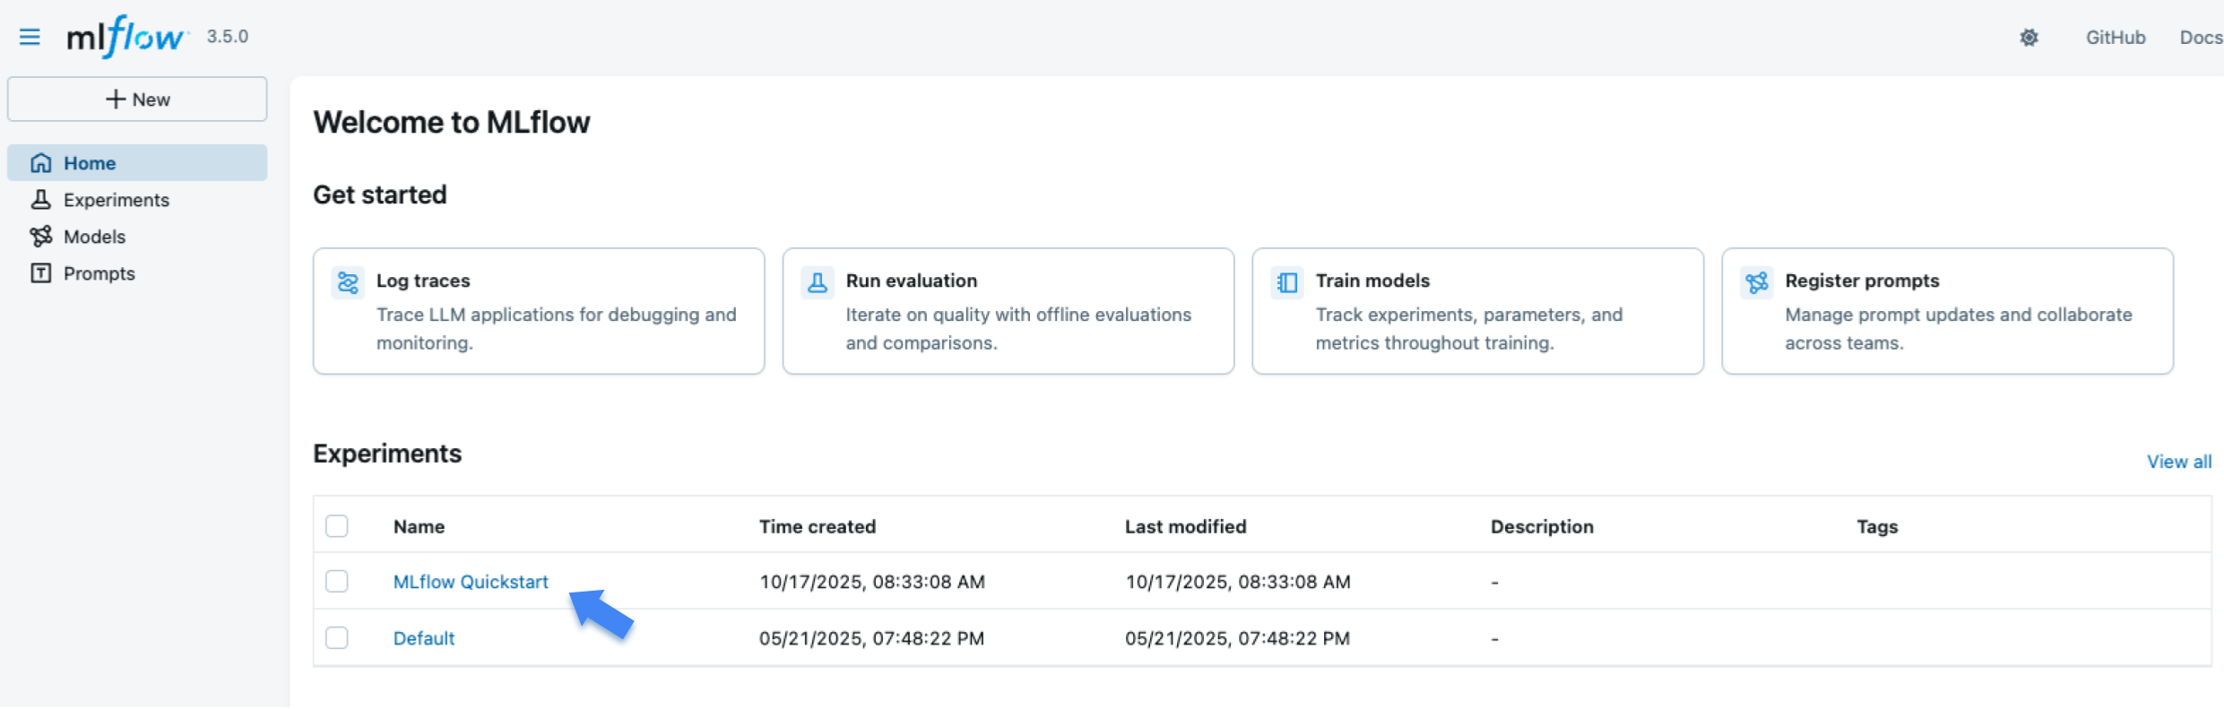Open the Default experiment link
The width and height of the screenshot is (2224, 709).
coord(424,638)
